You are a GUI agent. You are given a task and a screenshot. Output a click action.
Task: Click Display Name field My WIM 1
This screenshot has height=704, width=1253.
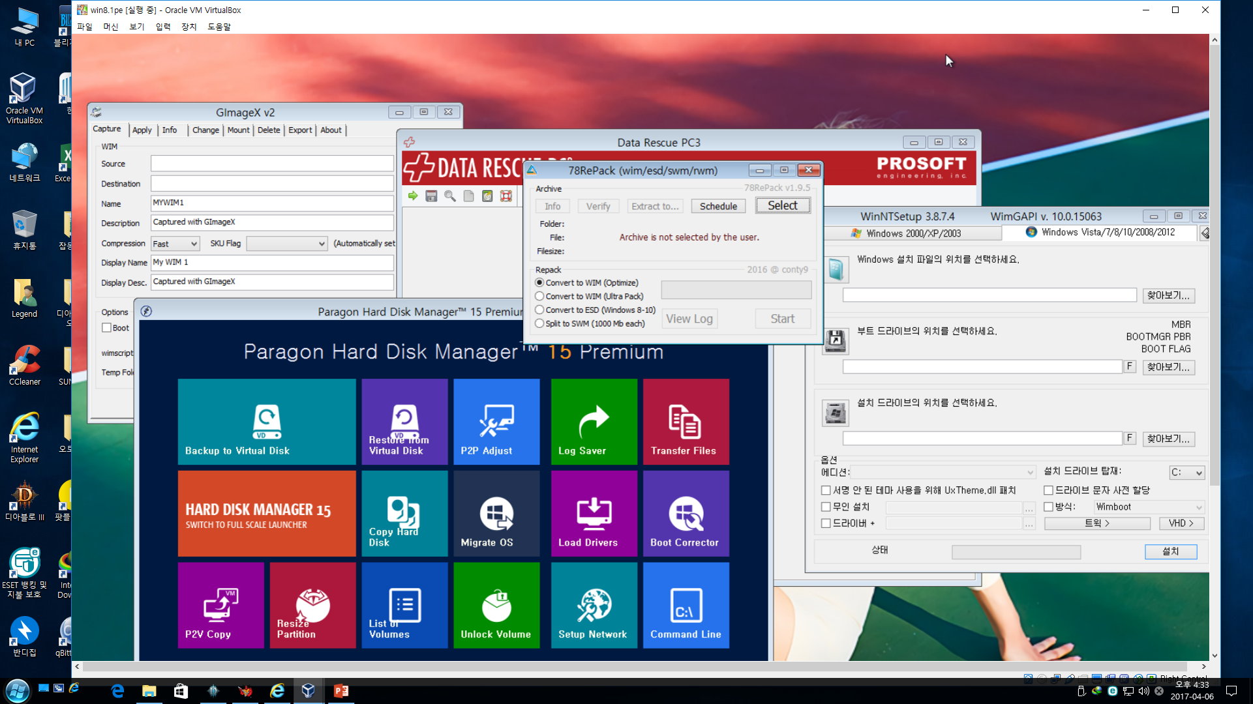[x=272, y=263]
